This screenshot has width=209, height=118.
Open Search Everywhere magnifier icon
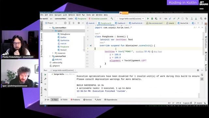[201, 19]
